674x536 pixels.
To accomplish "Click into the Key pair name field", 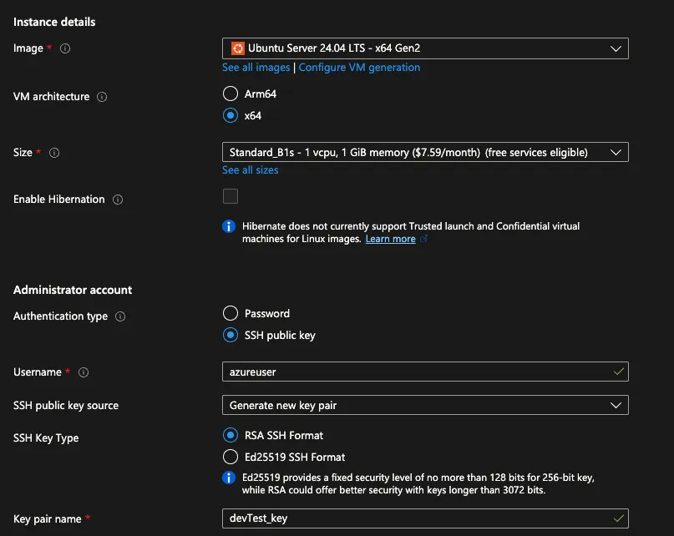I will click(x=425, y=518).
